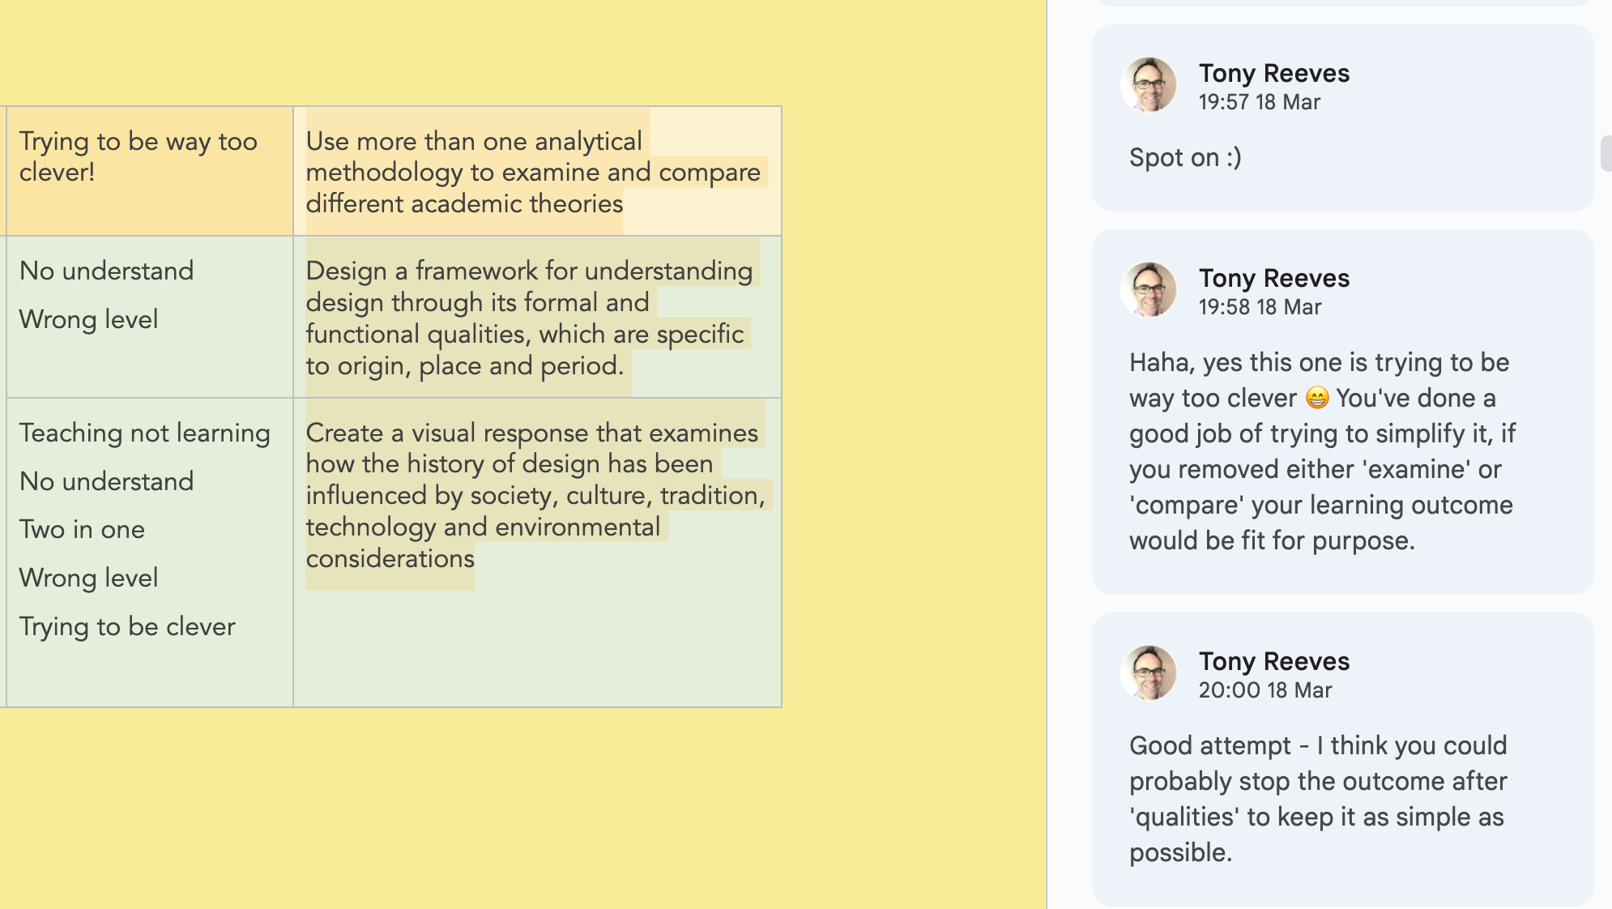Select the 'Haha, yes this one' comment card
The height and width of the screenshot is (909, 1612).
click(x=1343, y=412)
